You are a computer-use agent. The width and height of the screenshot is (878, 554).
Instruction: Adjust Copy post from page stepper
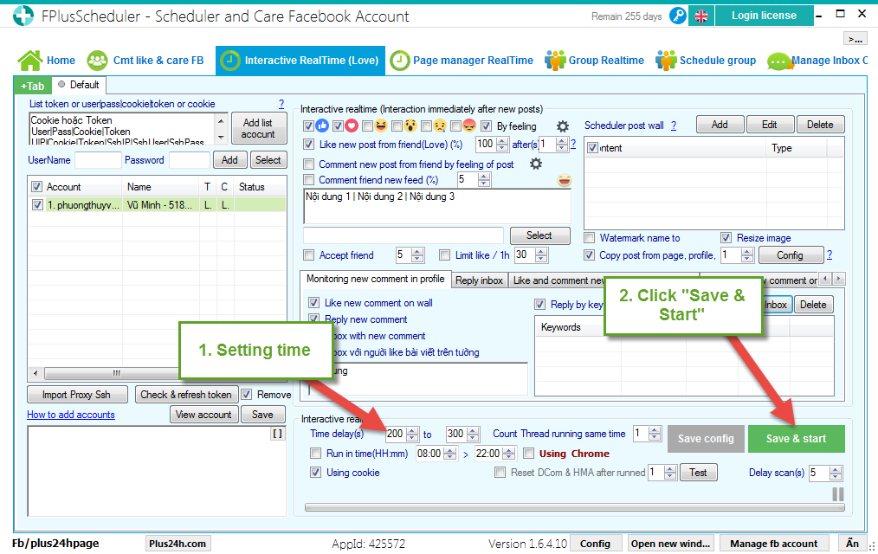(x=747, y=255)
